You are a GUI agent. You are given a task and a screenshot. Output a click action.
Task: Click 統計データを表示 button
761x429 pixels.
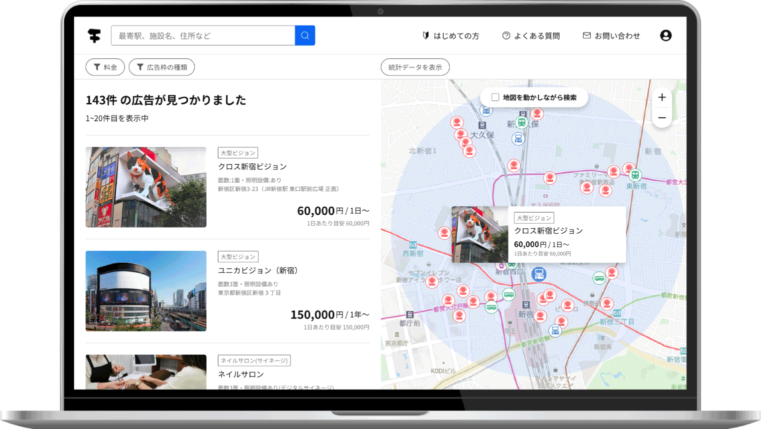[x=415, y=67]
